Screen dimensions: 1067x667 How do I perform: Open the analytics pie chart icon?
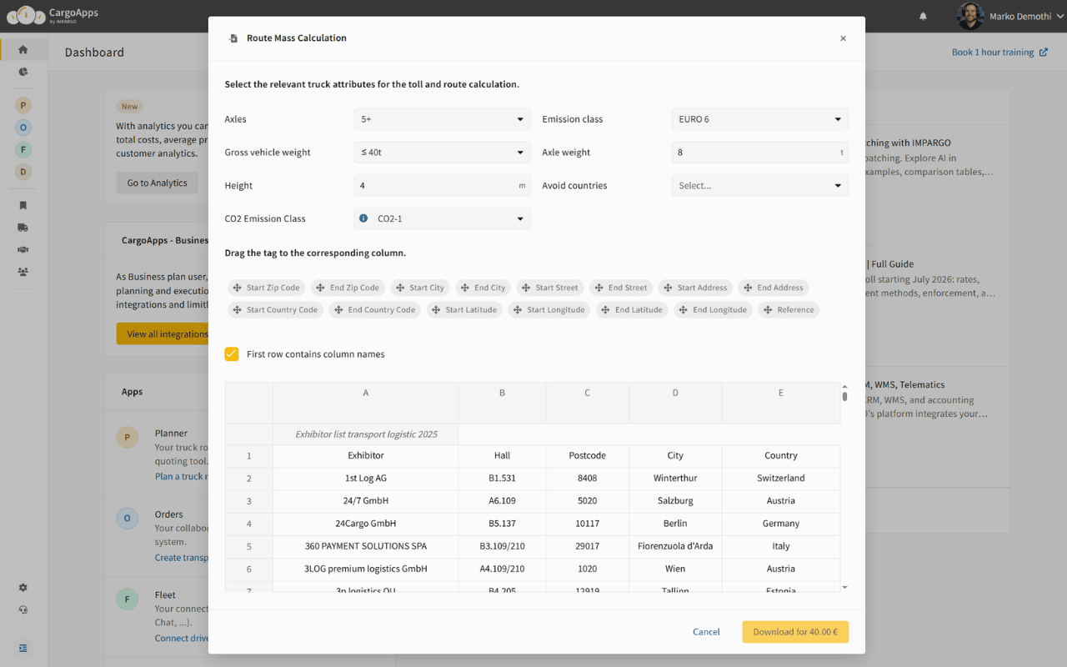(23, 72)
